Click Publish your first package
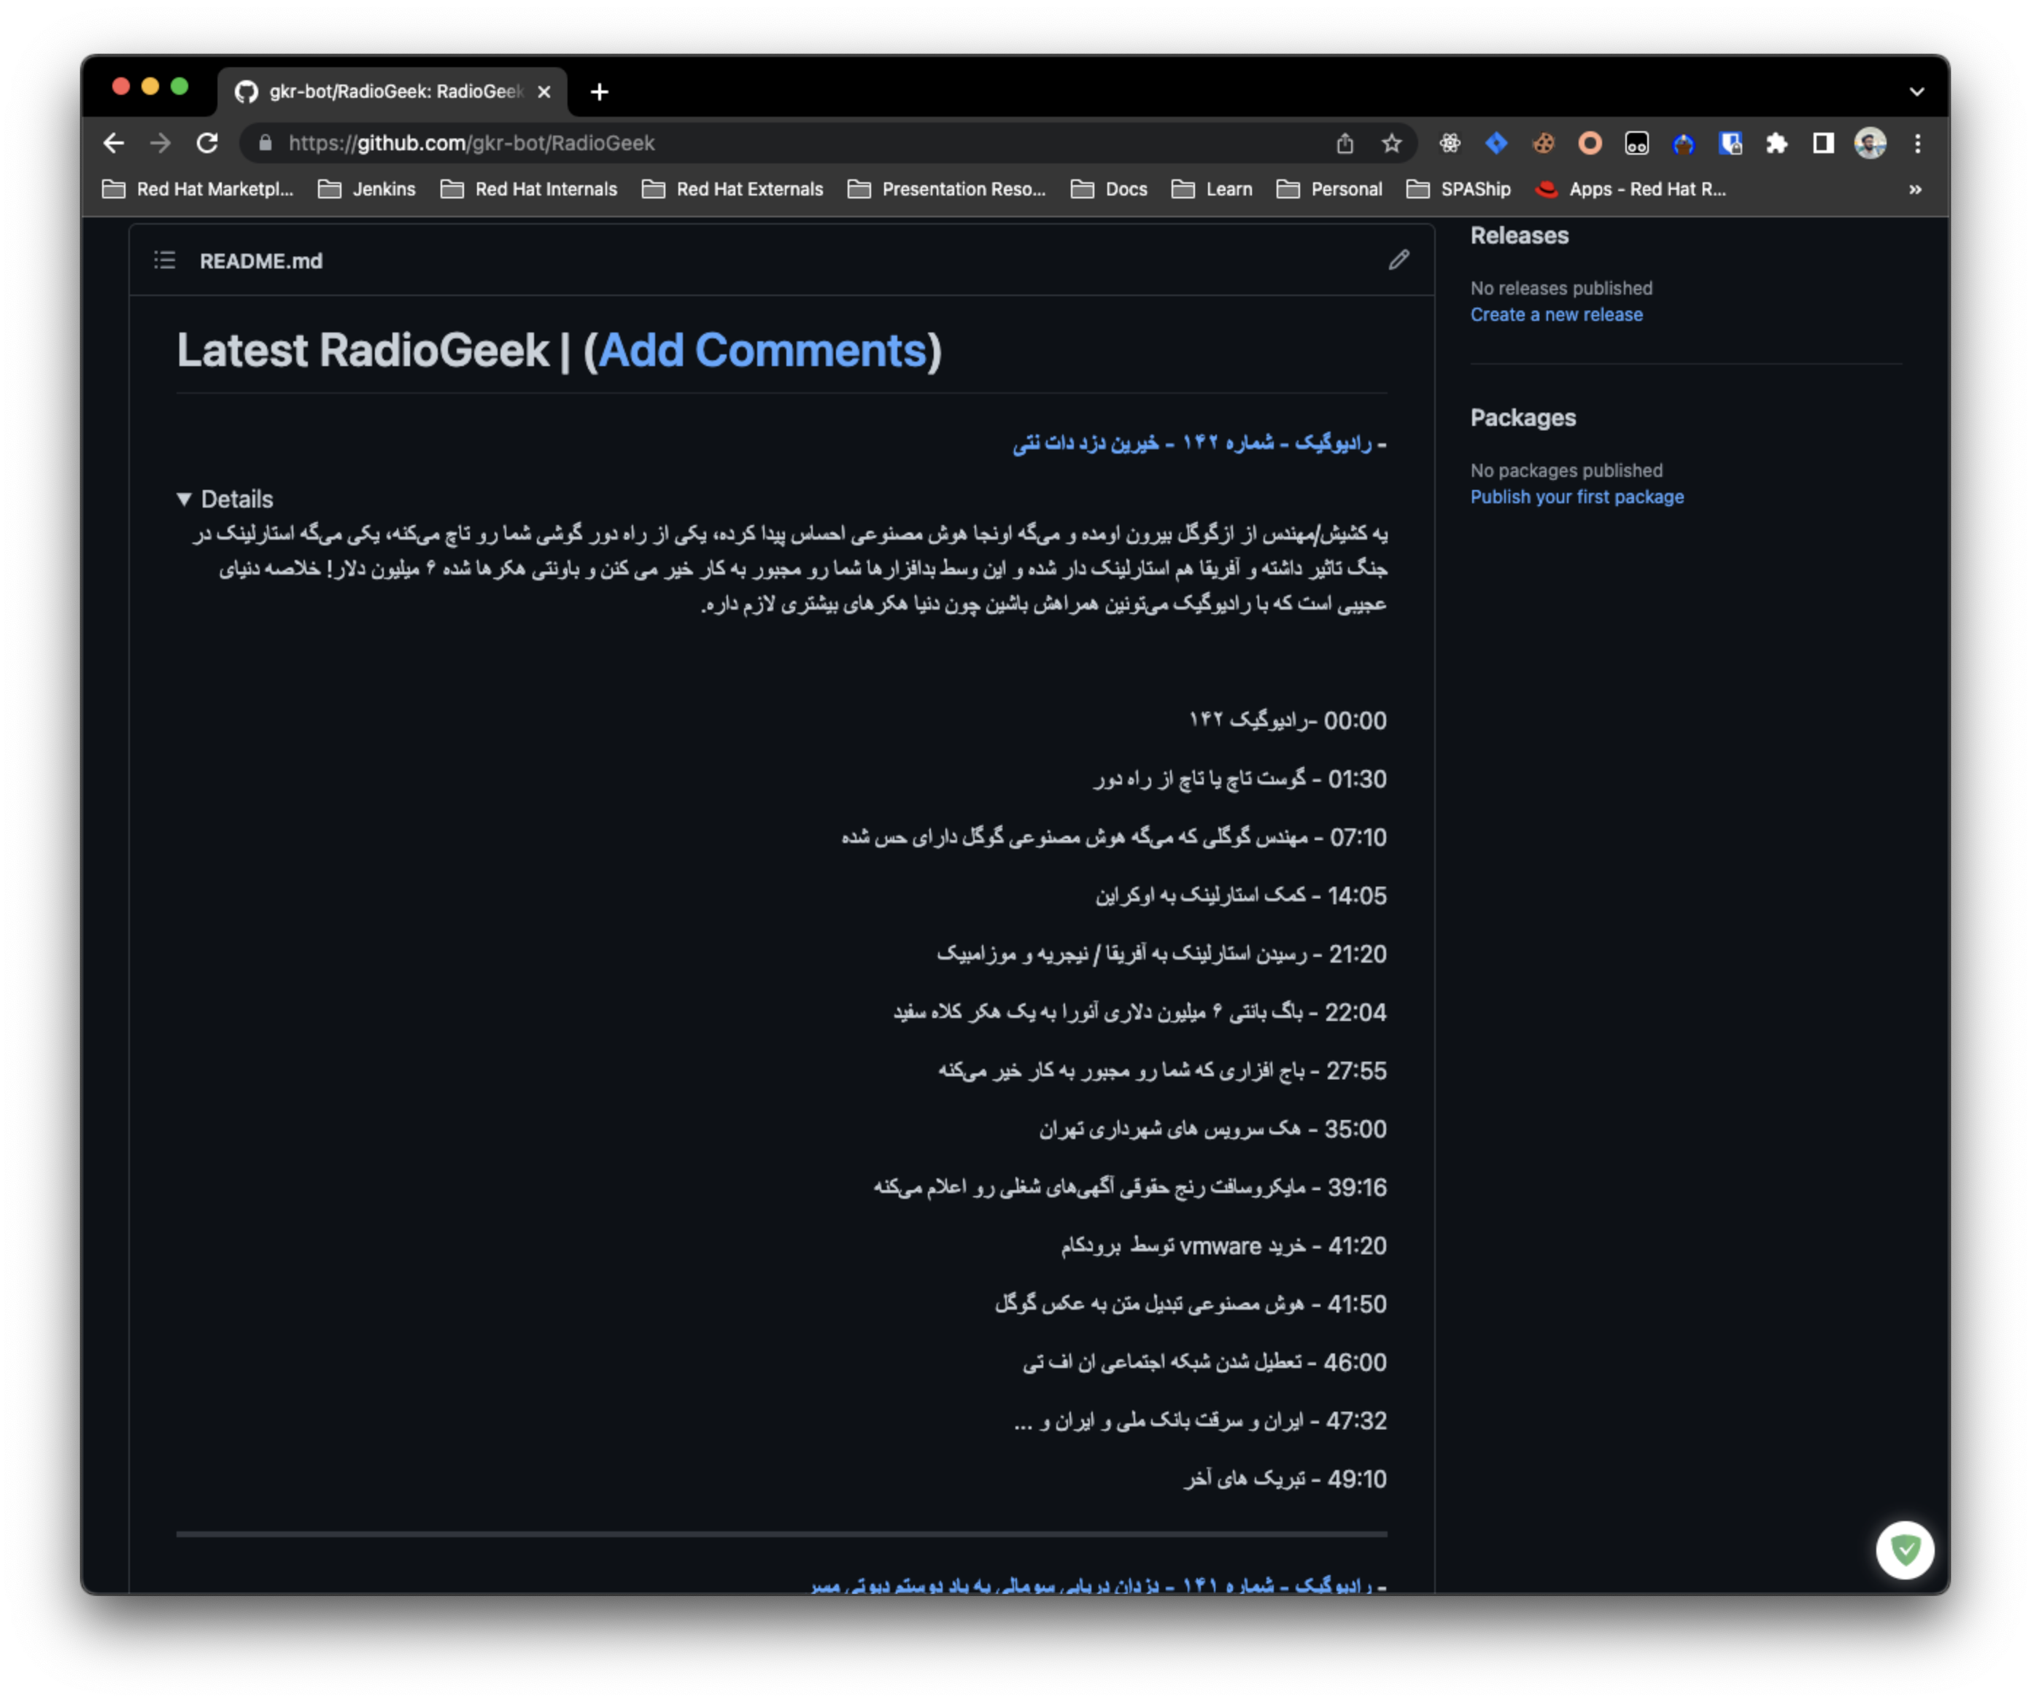This screenshot has height=1702, width=2031. pyautogui.click(x=1577, y=496)
